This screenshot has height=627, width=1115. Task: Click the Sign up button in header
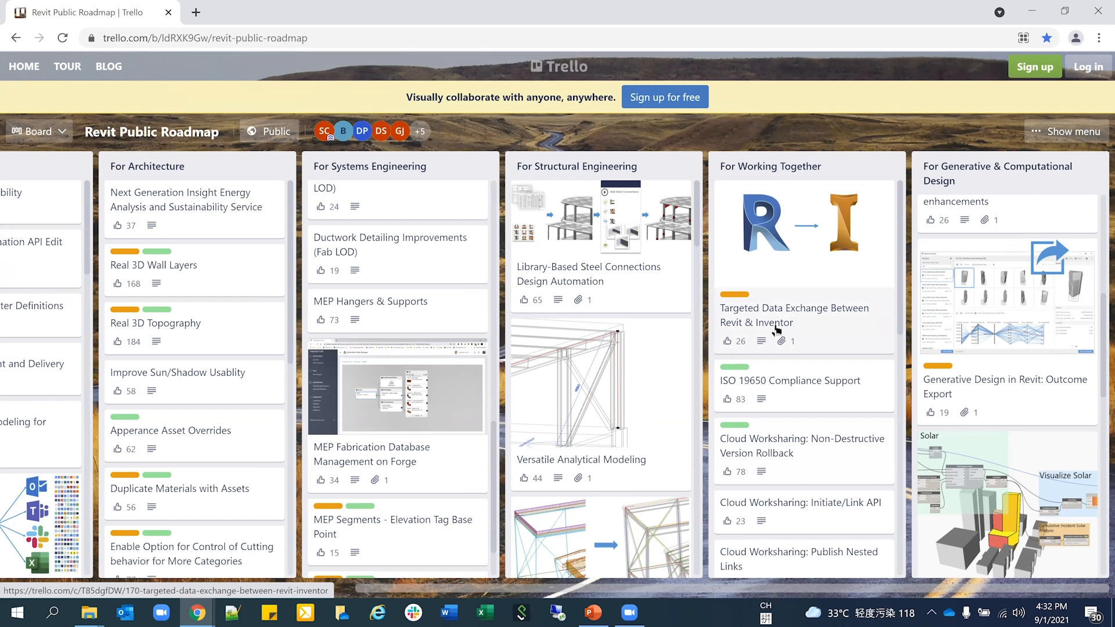1035,66
